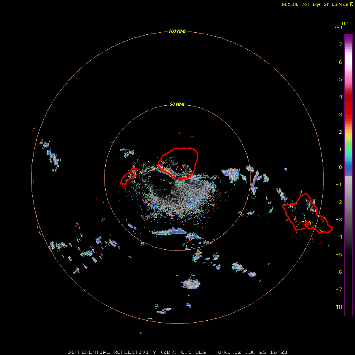
Task: Select the 50 NMI range ring label
Action: point(177,104)
